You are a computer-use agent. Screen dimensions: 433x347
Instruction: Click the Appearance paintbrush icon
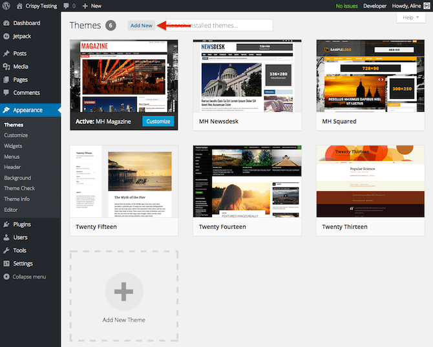click(x=6, y=110)
